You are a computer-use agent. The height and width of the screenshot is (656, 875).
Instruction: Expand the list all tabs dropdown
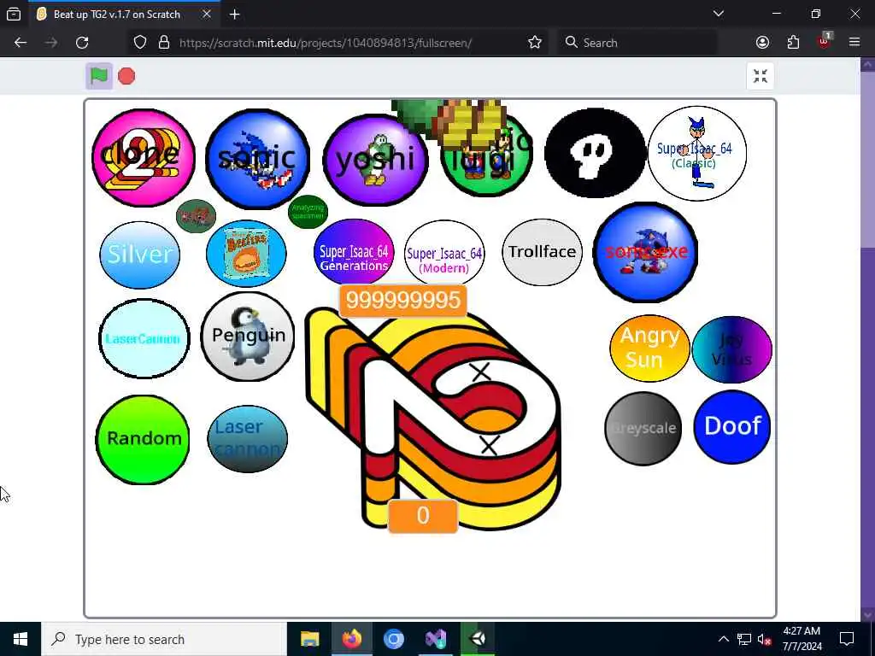coord(719,14)
